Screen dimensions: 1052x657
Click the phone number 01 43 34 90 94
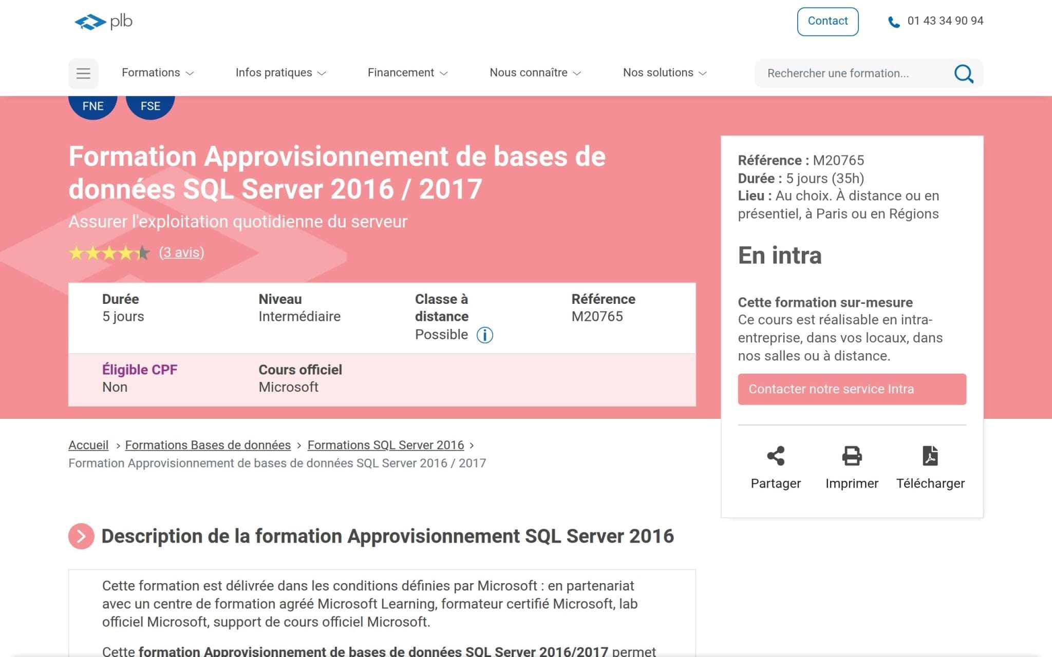pos(945,21)
